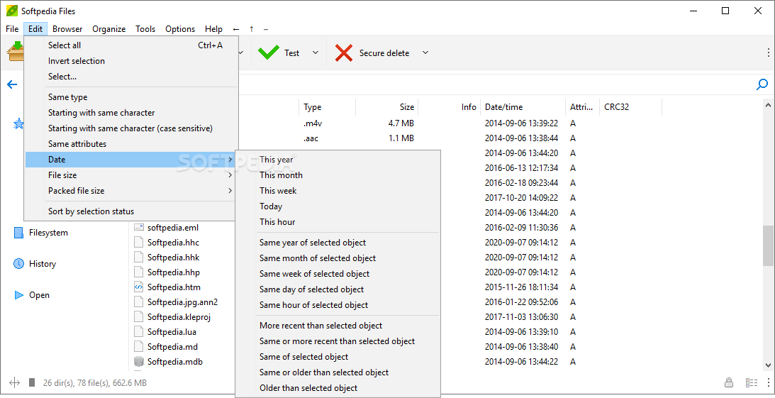
Task: Click the softpedia.eml mail icon
Action: tap(139, 228)
